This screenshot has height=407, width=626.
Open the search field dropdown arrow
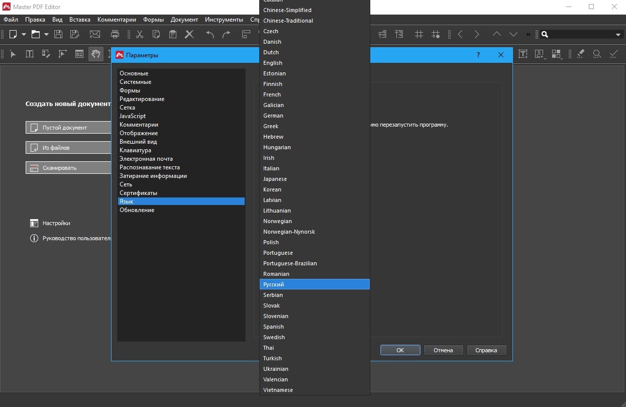tap(618, 35)
